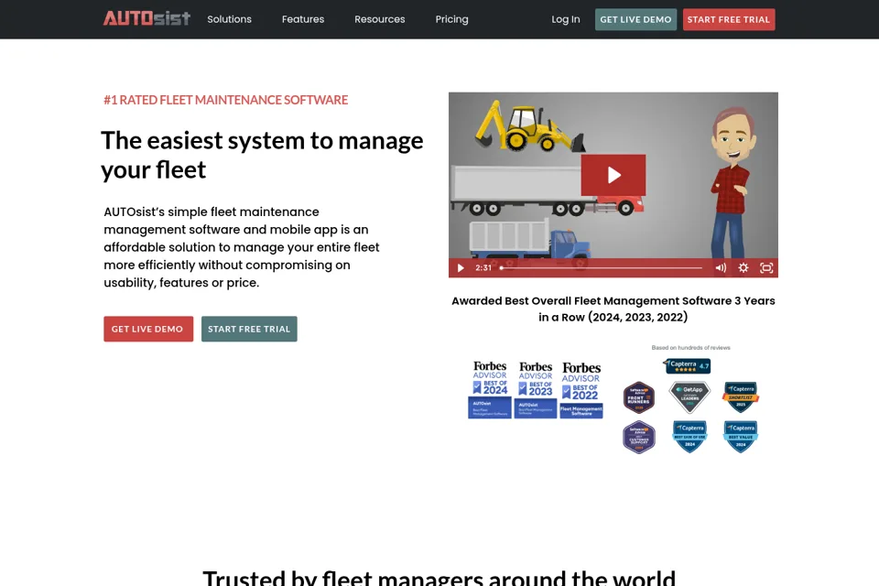Click Get Live Demo in the header
The width and height of the screenshot is (879, 586).
[x=635, y=19]
